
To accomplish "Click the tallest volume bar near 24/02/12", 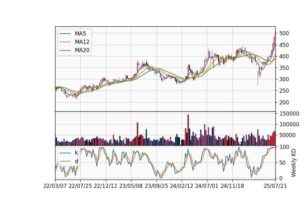I will click(188, 130).
